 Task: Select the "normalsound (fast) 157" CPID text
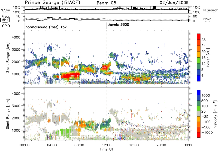(46, 27)
